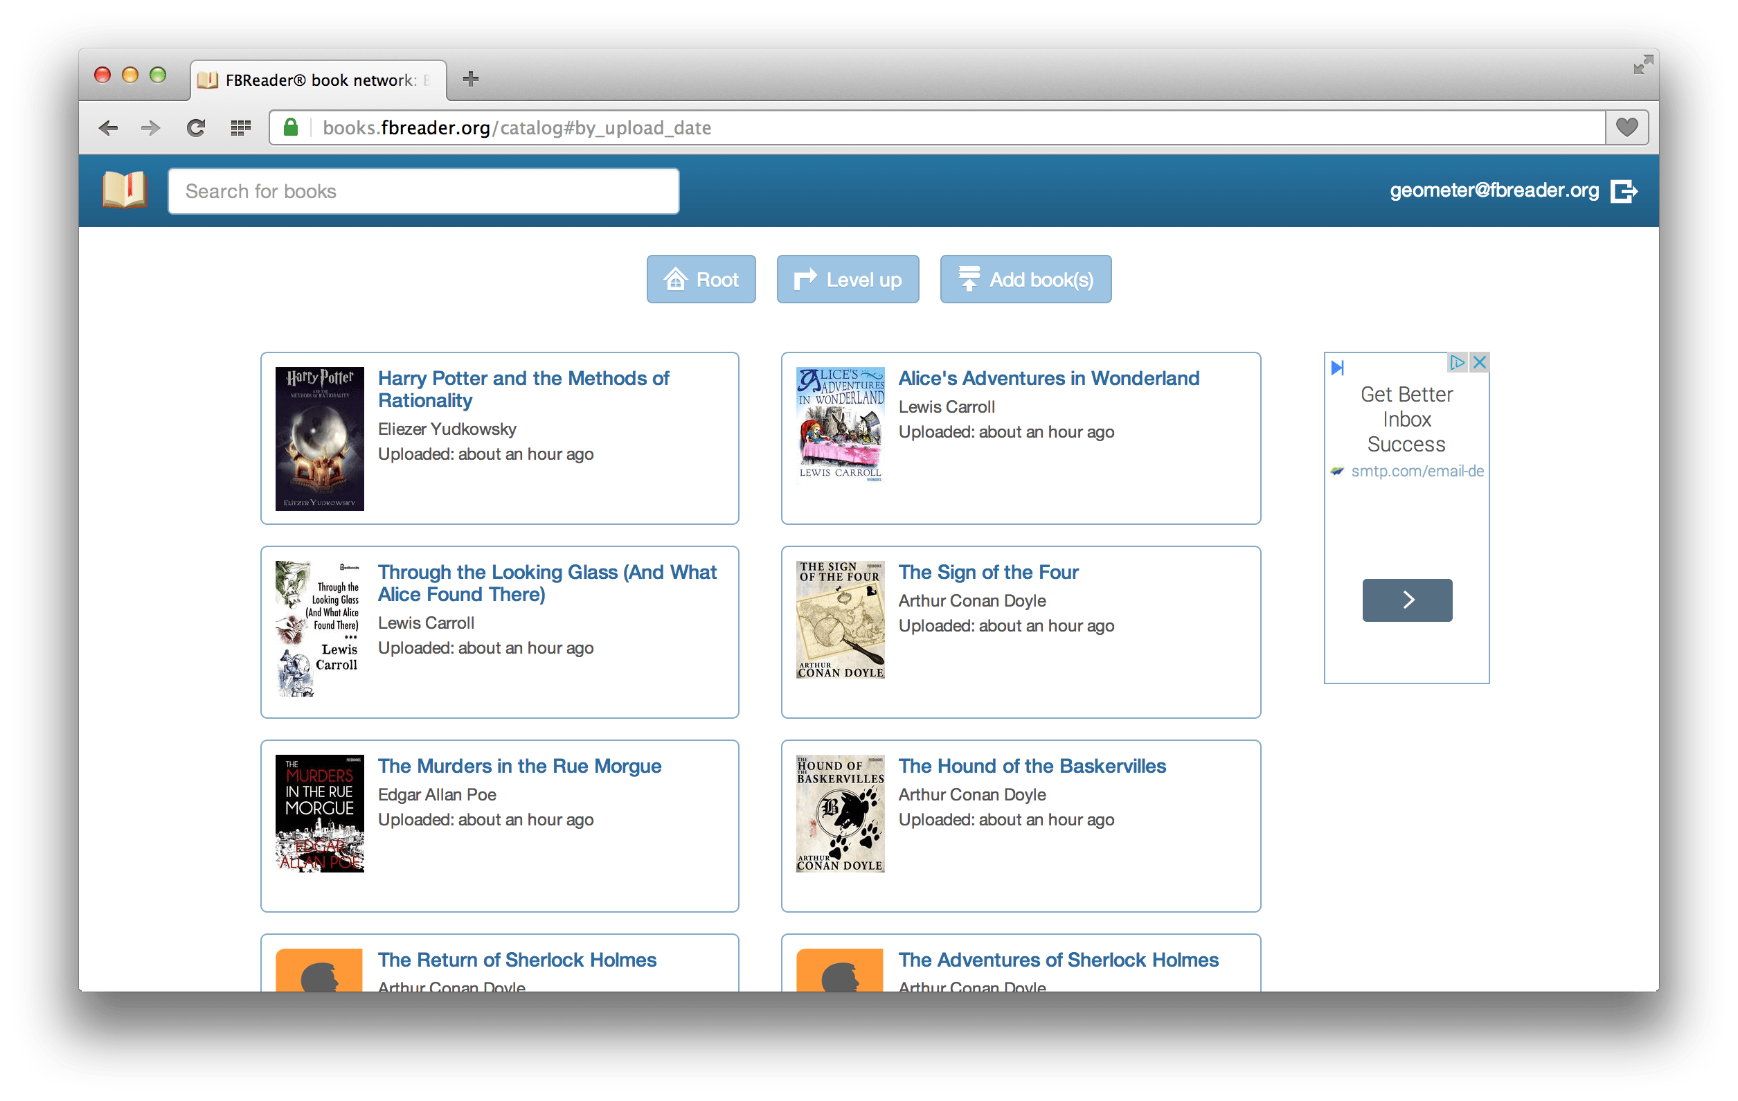
Task: Click the heart bookmark icon
Action: [x=1627, y=128]
